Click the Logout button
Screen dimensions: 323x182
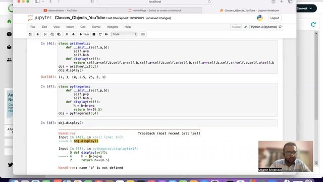(x=275, y=18)
